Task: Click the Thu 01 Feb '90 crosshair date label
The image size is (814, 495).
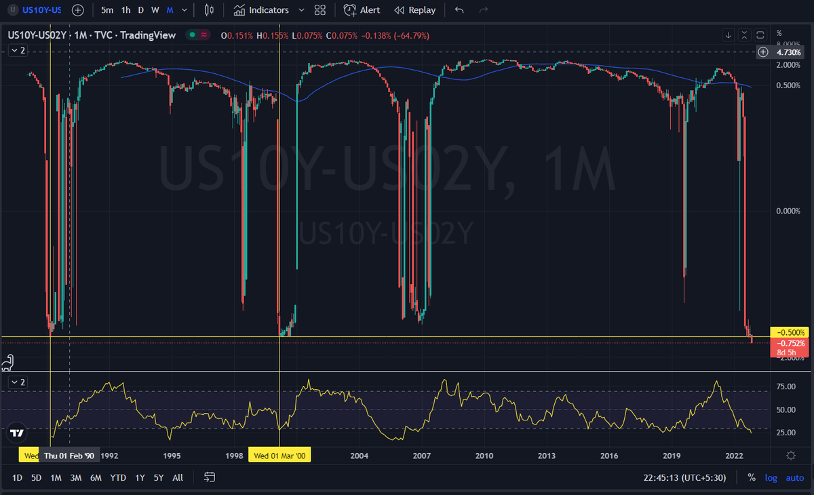Action: pyautogui.click(x=70, y=456)
